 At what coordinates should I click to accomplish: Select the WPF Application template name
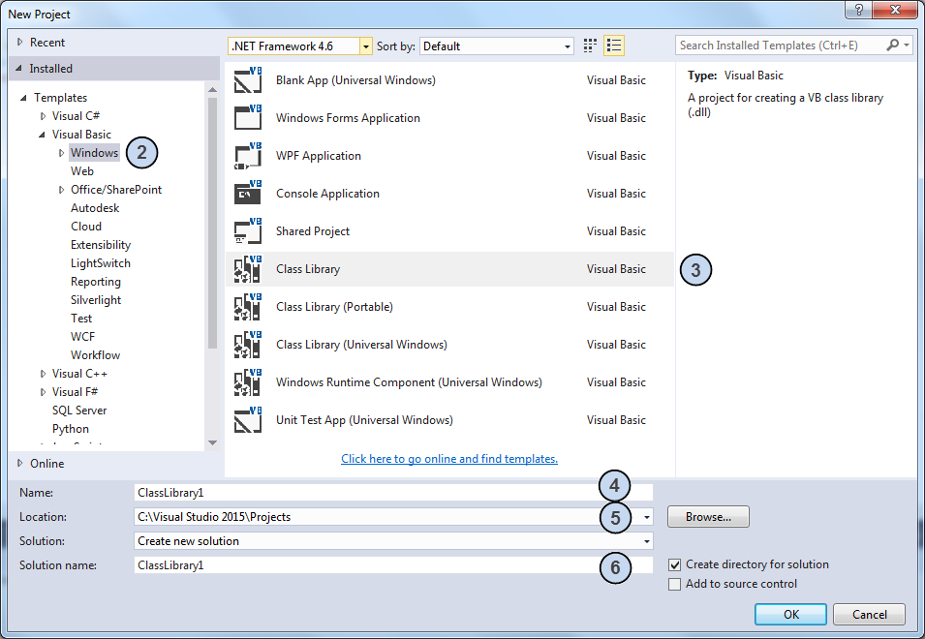319,156
